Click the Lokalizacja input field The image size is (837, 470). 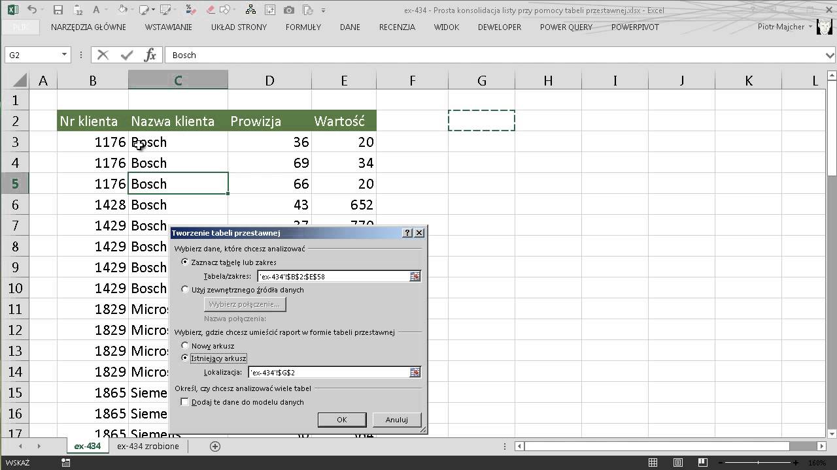[329, 372]
